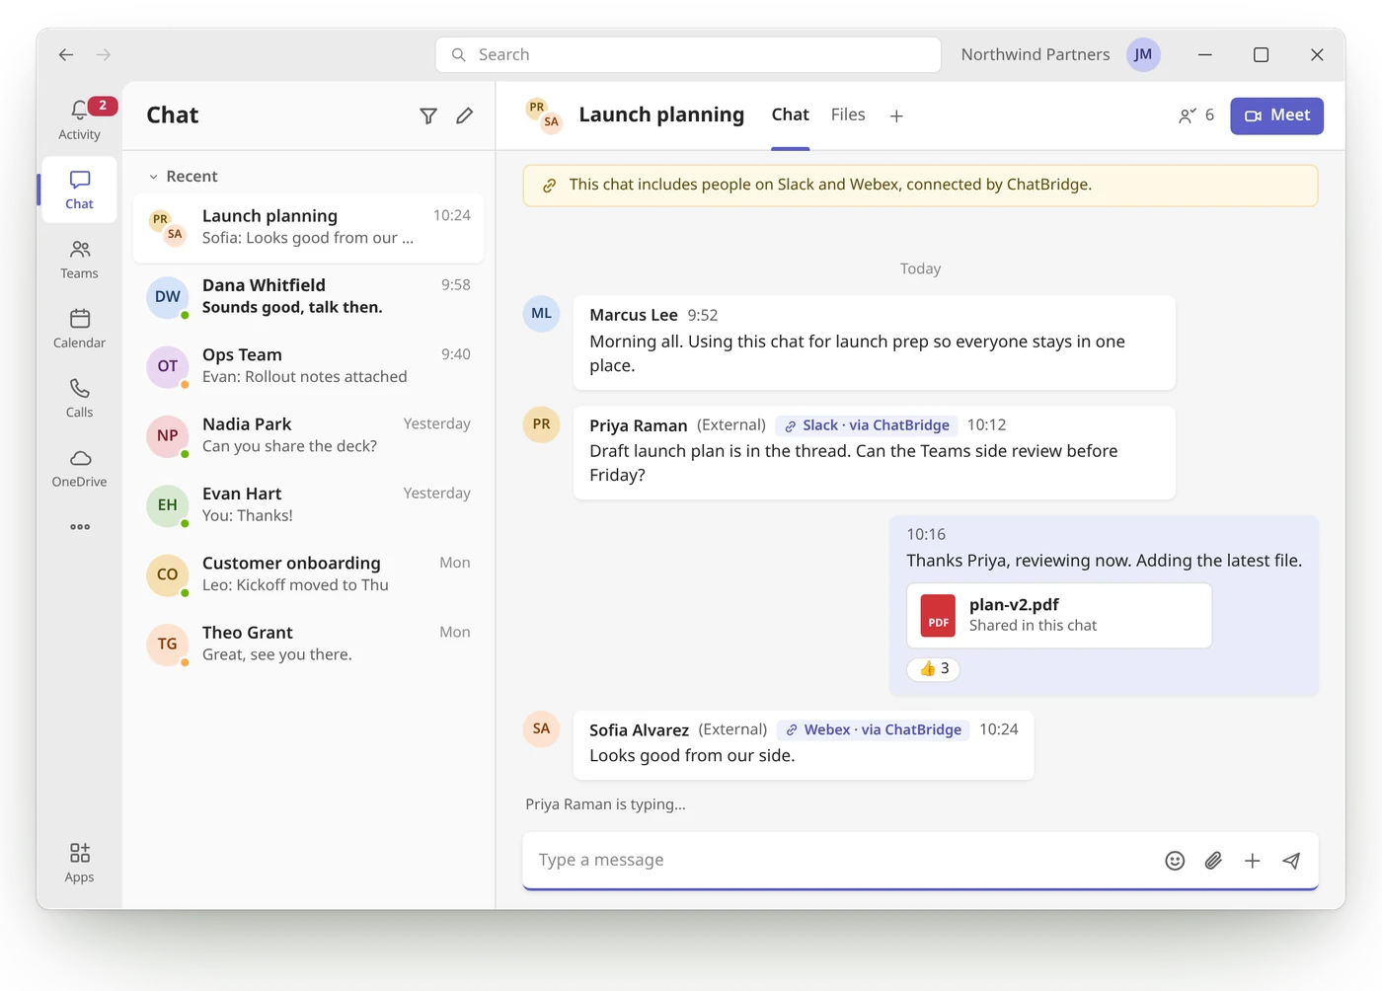Filter the chat list
The height and width of the screenshot is (991, 1382).
[x=428, y=116]
